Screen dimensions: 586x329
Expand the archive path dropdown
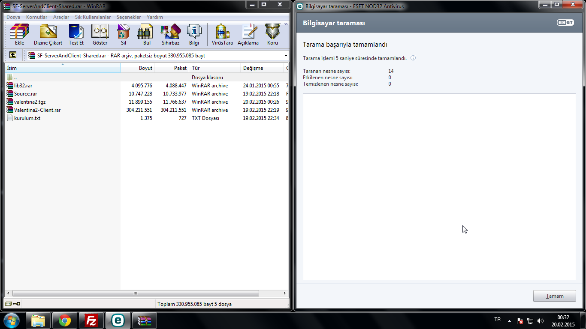[x=286, y=55]
